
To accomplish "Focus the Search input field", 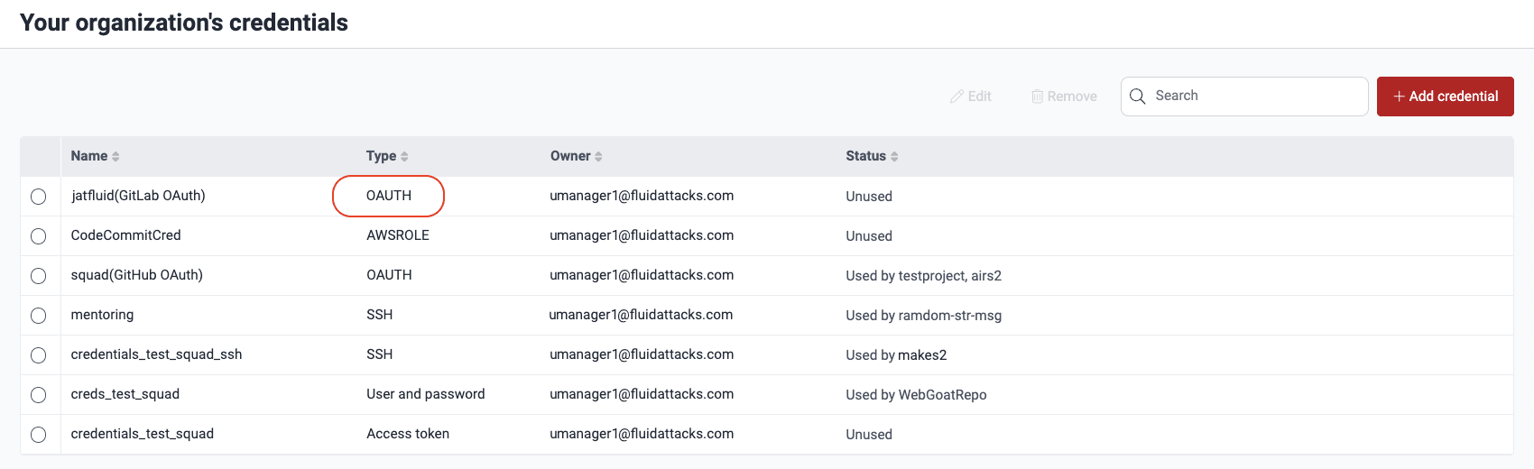I will point(1244,97).
